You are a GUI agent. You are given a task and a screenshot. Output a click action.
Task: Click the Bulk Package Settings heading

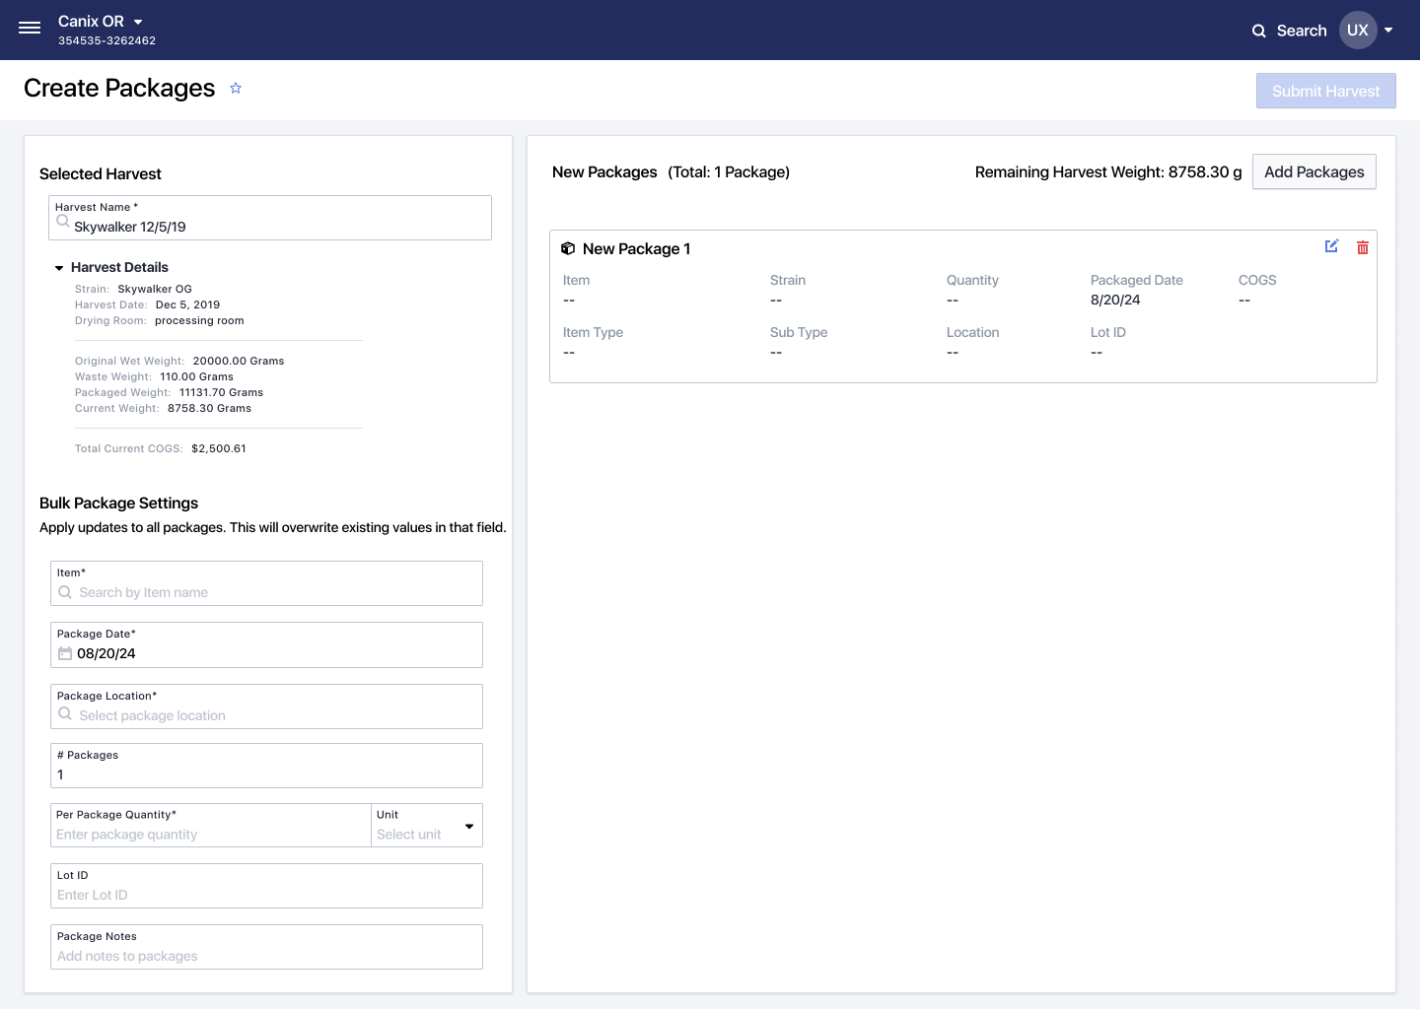click(118, 503)
